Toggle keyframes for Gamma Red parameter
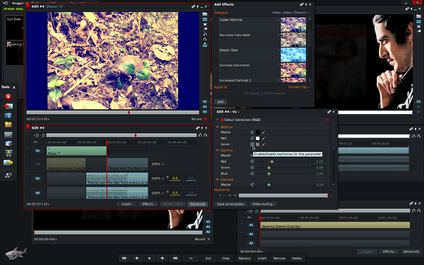 pos(252,161)
